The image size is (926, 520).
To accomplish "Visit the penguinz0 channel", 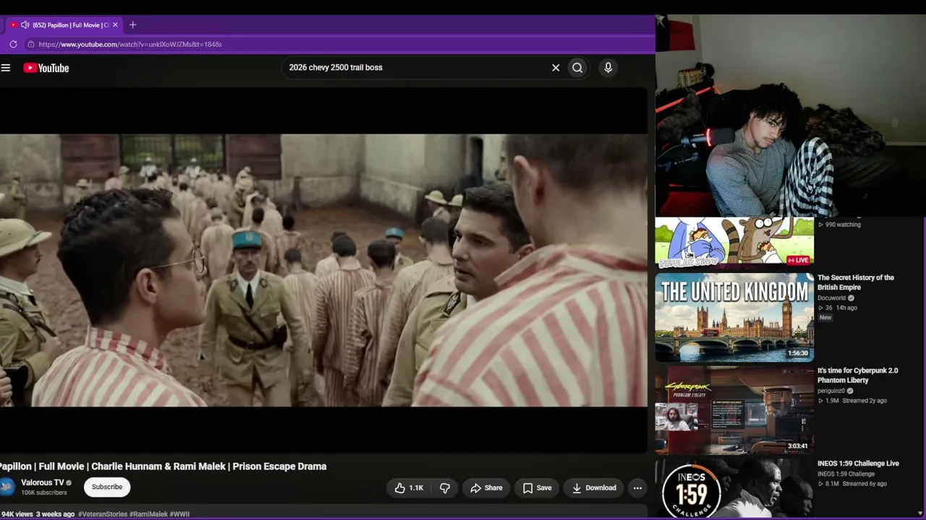I will (831, 391).
